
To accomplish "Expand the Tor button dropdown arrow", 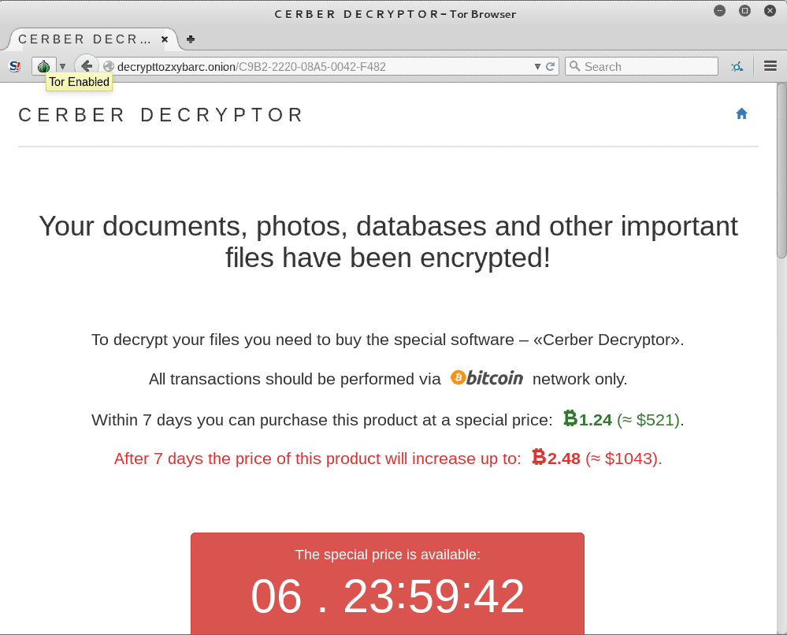I will [x=63, y=66].
